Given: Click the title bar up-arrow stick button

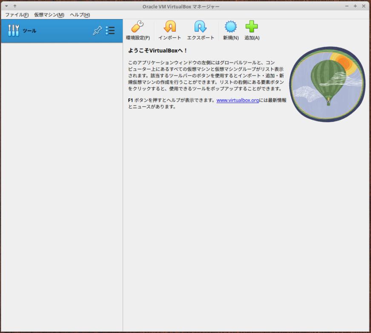Looking at the screenshot, I should pos(15,6).
